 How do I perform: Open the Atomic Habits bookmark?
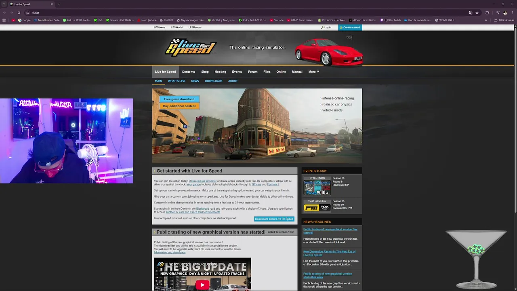tap(362, 20)
